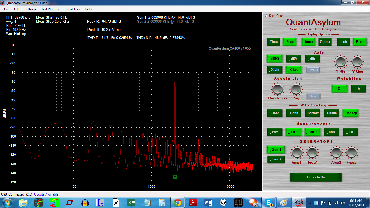Screen dimensions: 370x208
Task: Click the Y Max knob
Action: 357,62
